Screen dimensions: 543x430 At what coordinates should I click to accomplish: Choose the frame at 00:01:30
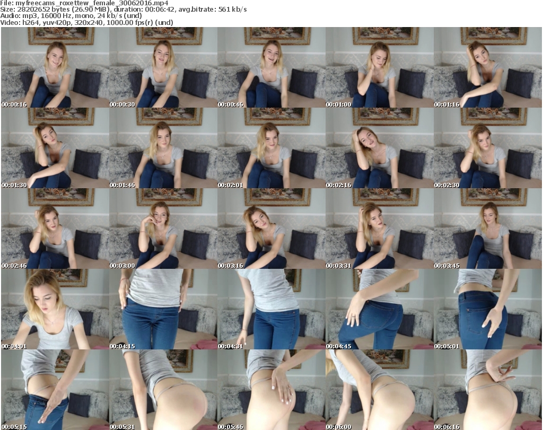[x=55, y=148]
